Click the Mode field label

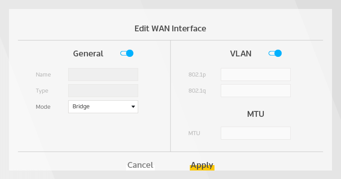(x=43, y=107)
